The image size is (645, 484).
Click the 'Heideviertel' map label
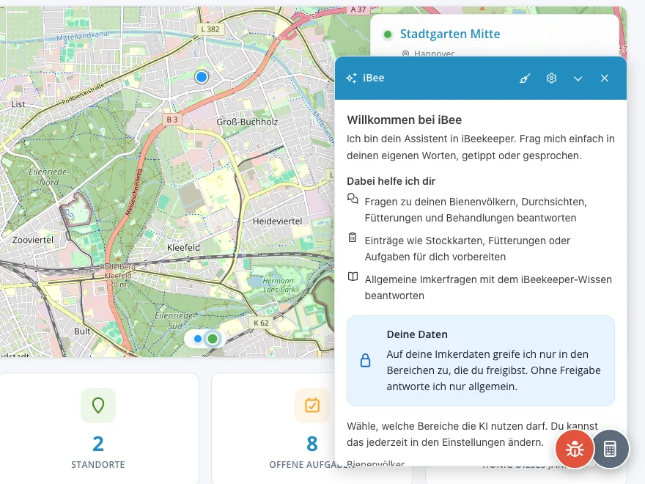click(x=277, y=221)
